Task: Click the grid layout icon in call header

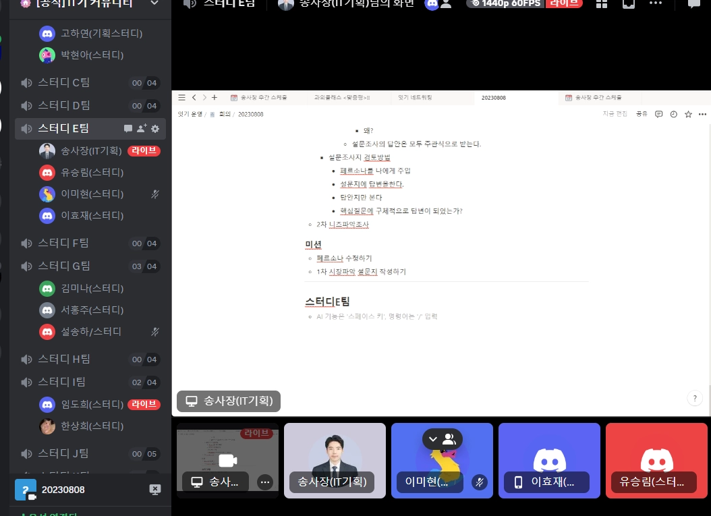Action: (602, 3)
